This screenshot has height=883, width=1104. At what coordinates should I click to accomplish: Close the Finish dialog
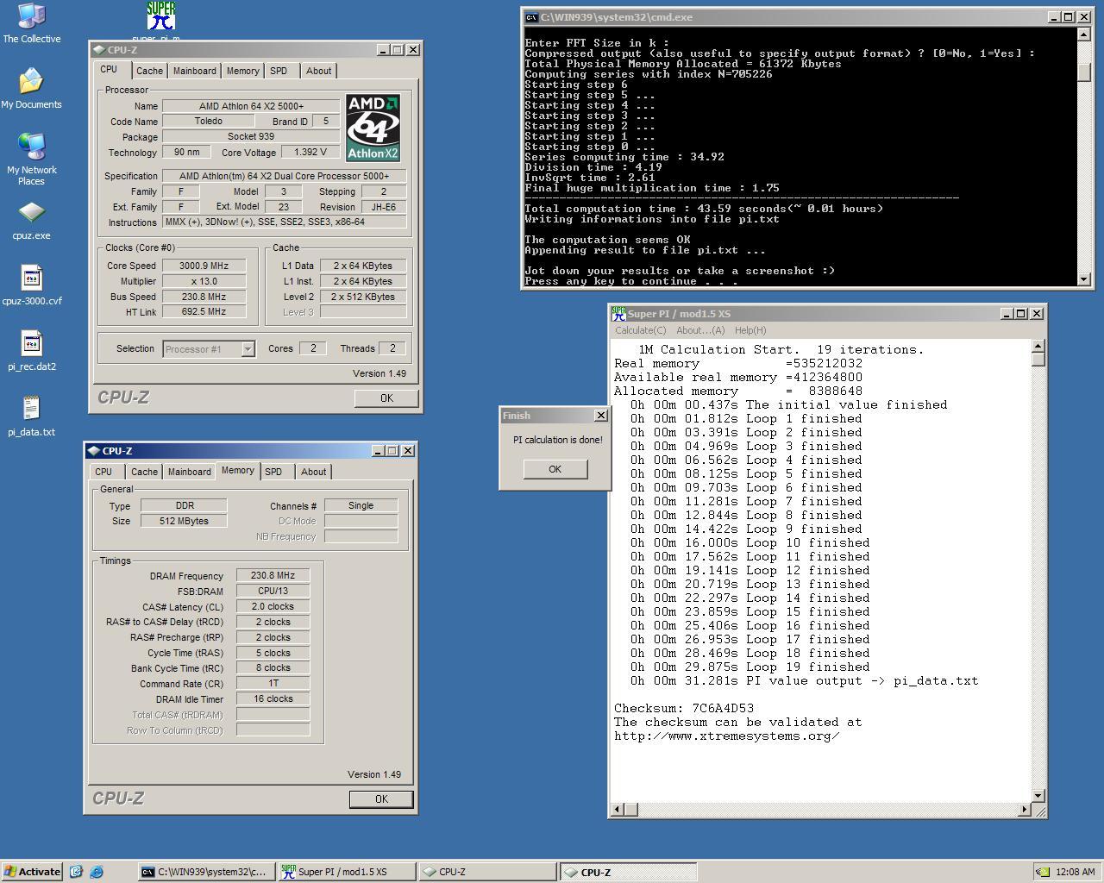[x=600, y=416]
